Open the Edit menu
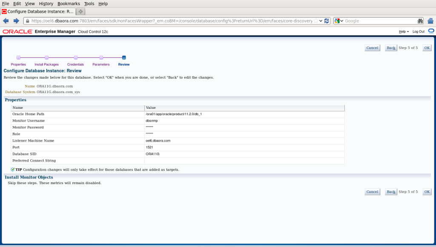436x247 pixels. click(x=17, y=3)
